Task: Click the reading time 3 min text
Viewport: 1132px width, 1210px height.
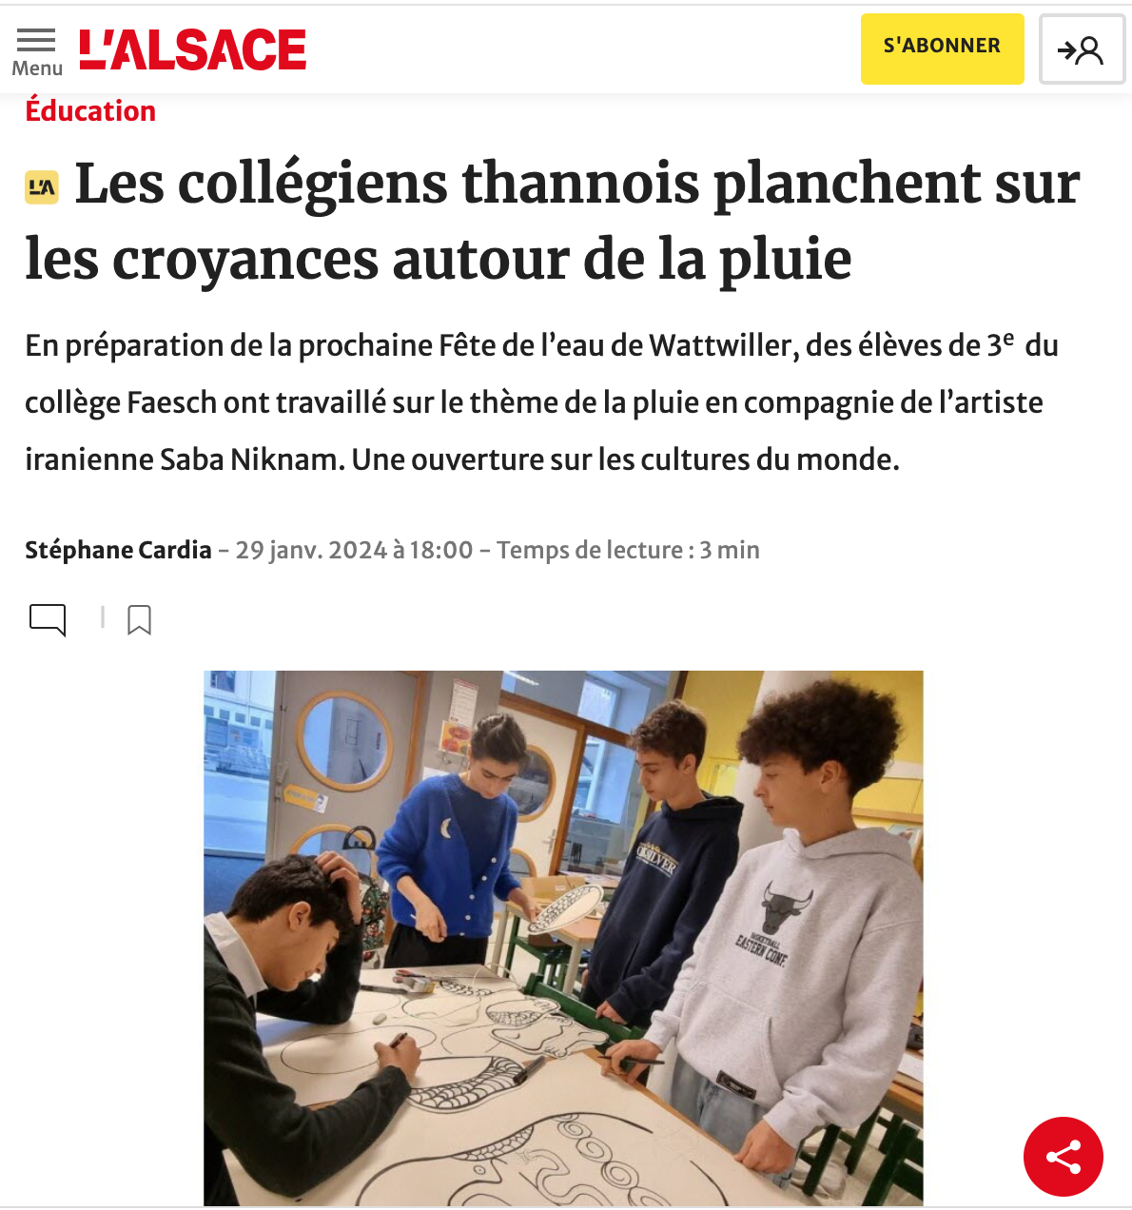Action: [x=730, y=550]
